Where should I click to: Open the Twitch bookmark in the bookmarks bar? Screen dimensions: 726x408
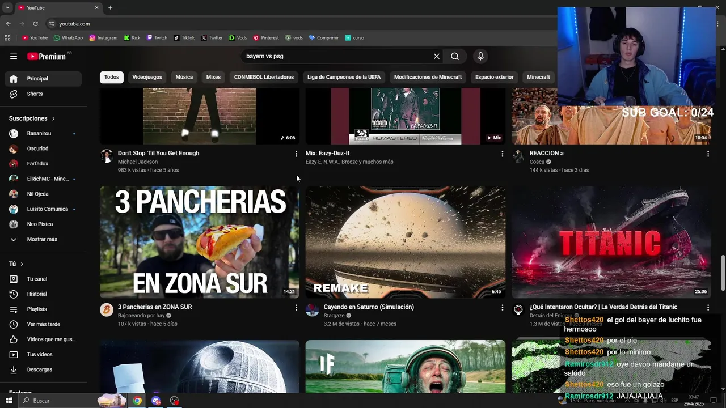pos(157,38)
